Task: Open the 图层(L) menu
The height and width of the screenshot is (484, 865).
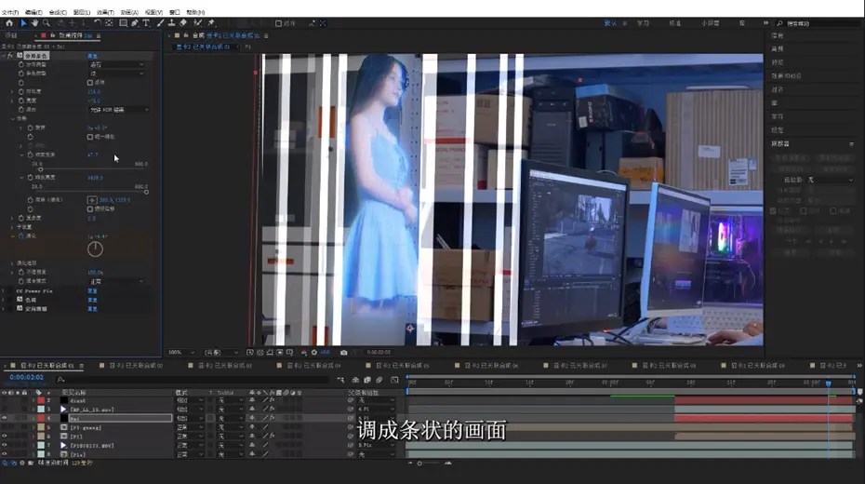Action: point(82,12)
